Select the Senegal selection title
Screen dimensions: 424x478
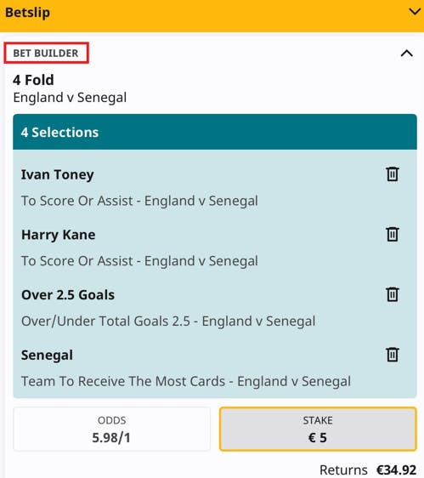tap(47, 356)
